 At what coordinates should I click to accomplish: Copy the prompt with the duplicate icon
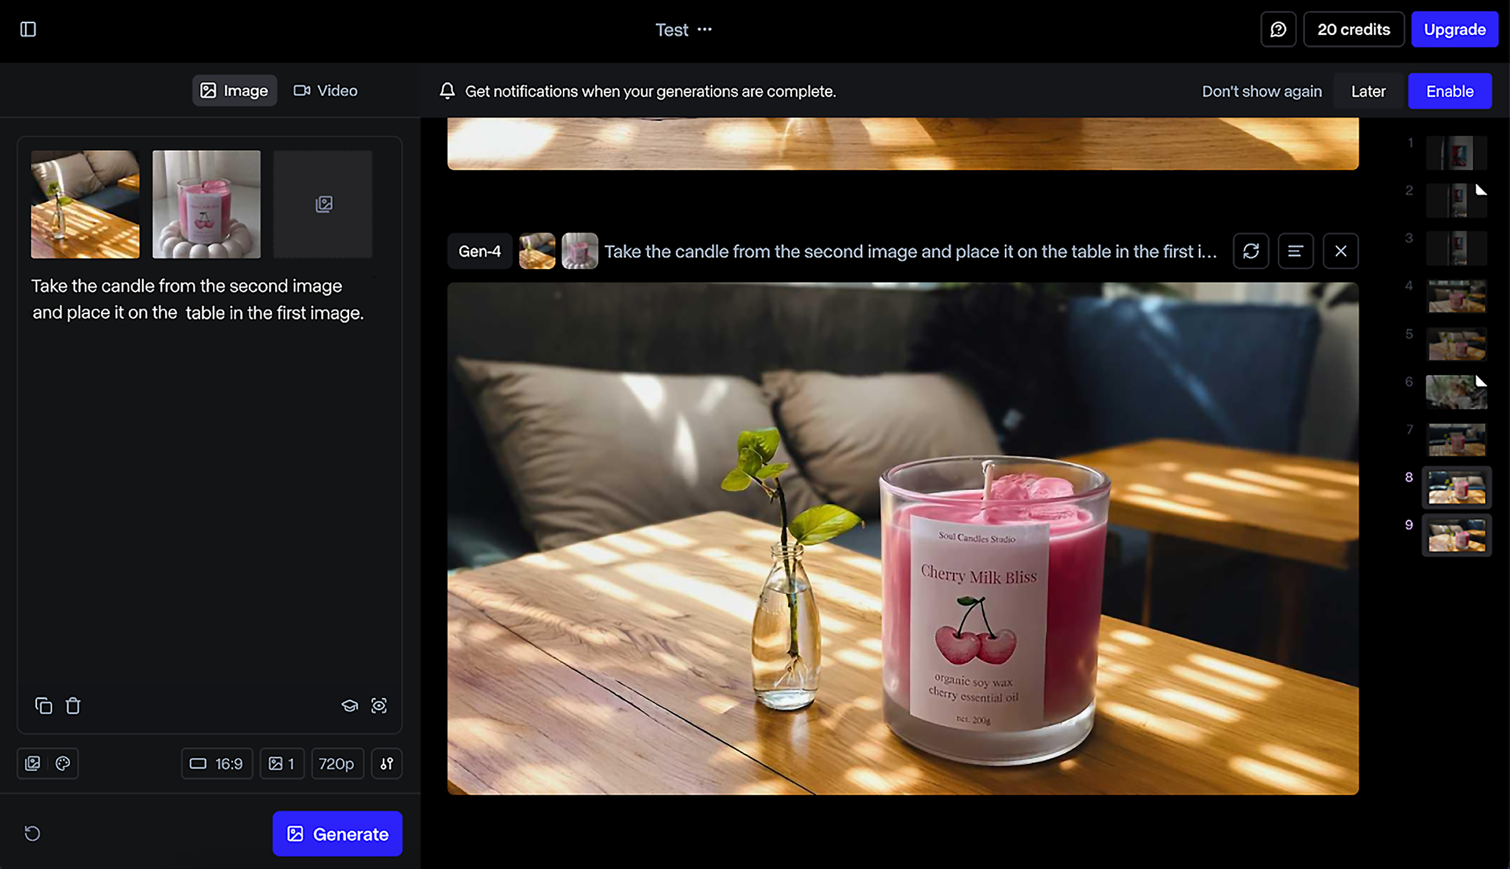coord(43,705)
